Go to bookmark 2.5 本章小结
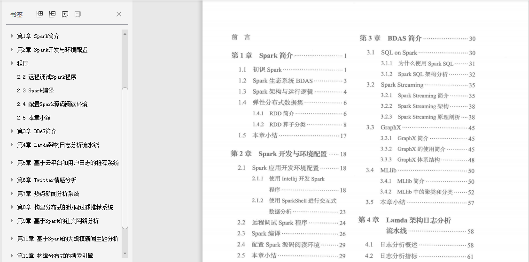Image resolution: width=529 pixels, height=262 pixels. pyautogui.click(x=34, y=118)
